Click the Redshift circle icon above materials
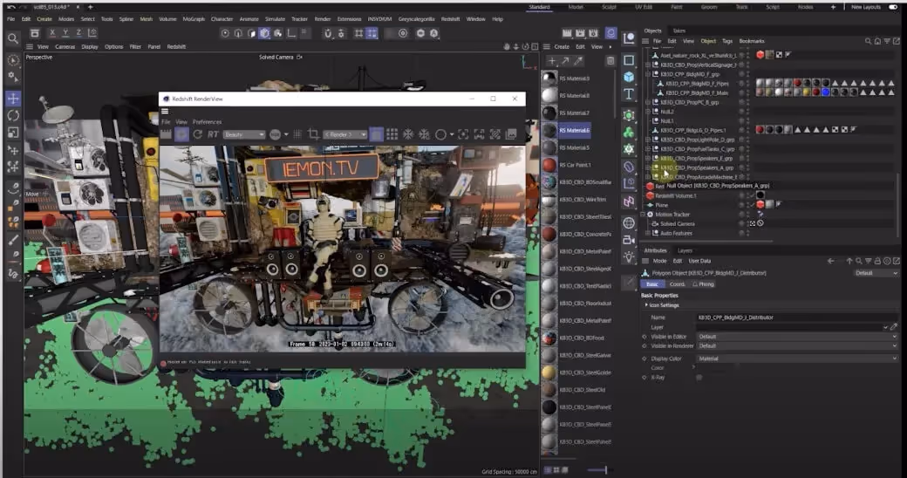This screenshot has width=907, height=478. (x=610, y=33)
